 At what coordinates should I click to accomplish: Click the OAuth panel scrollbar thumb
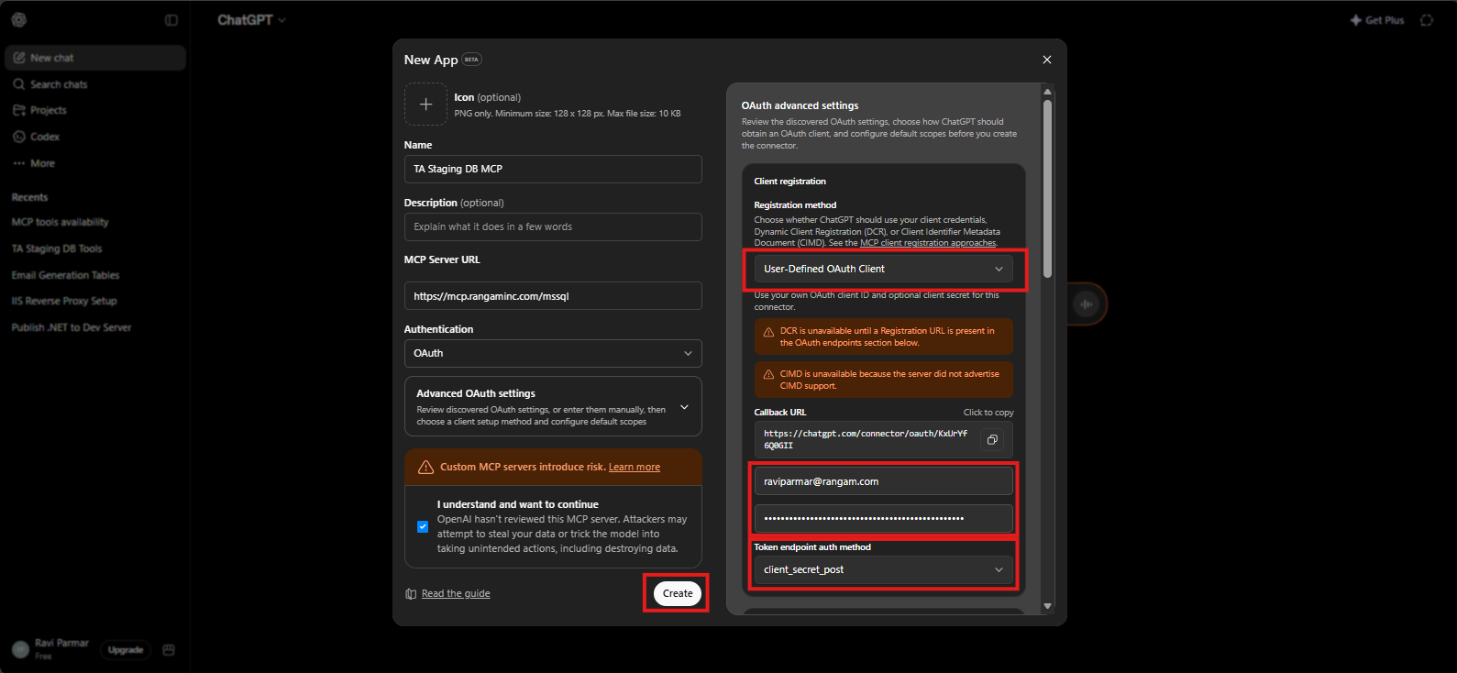tap(1047, 188)
